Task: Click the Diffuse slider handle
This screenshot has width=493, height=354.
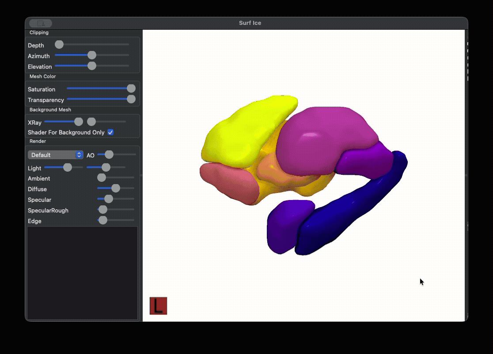Action: click(x=116, y=189)
